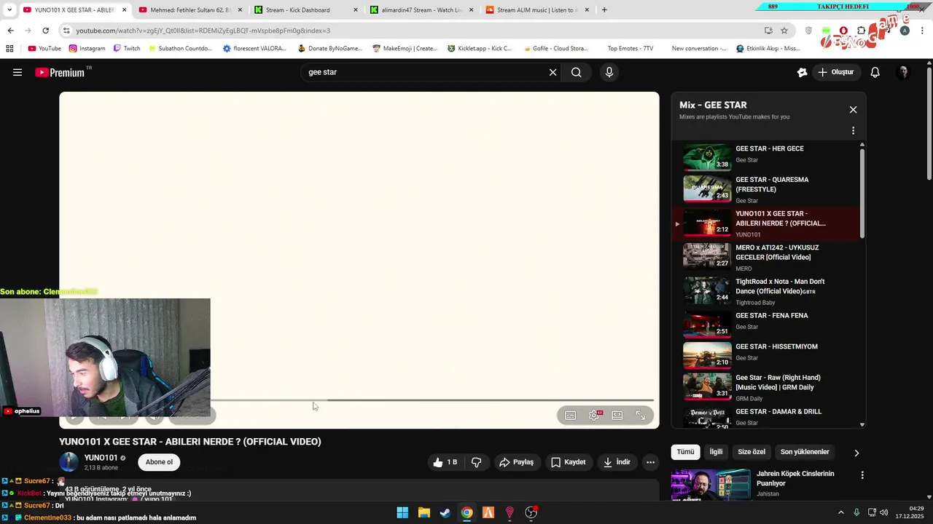Subscribe with the Abone ol button
The width and height of the screenshot is (933, 524).
click(159, 462)
